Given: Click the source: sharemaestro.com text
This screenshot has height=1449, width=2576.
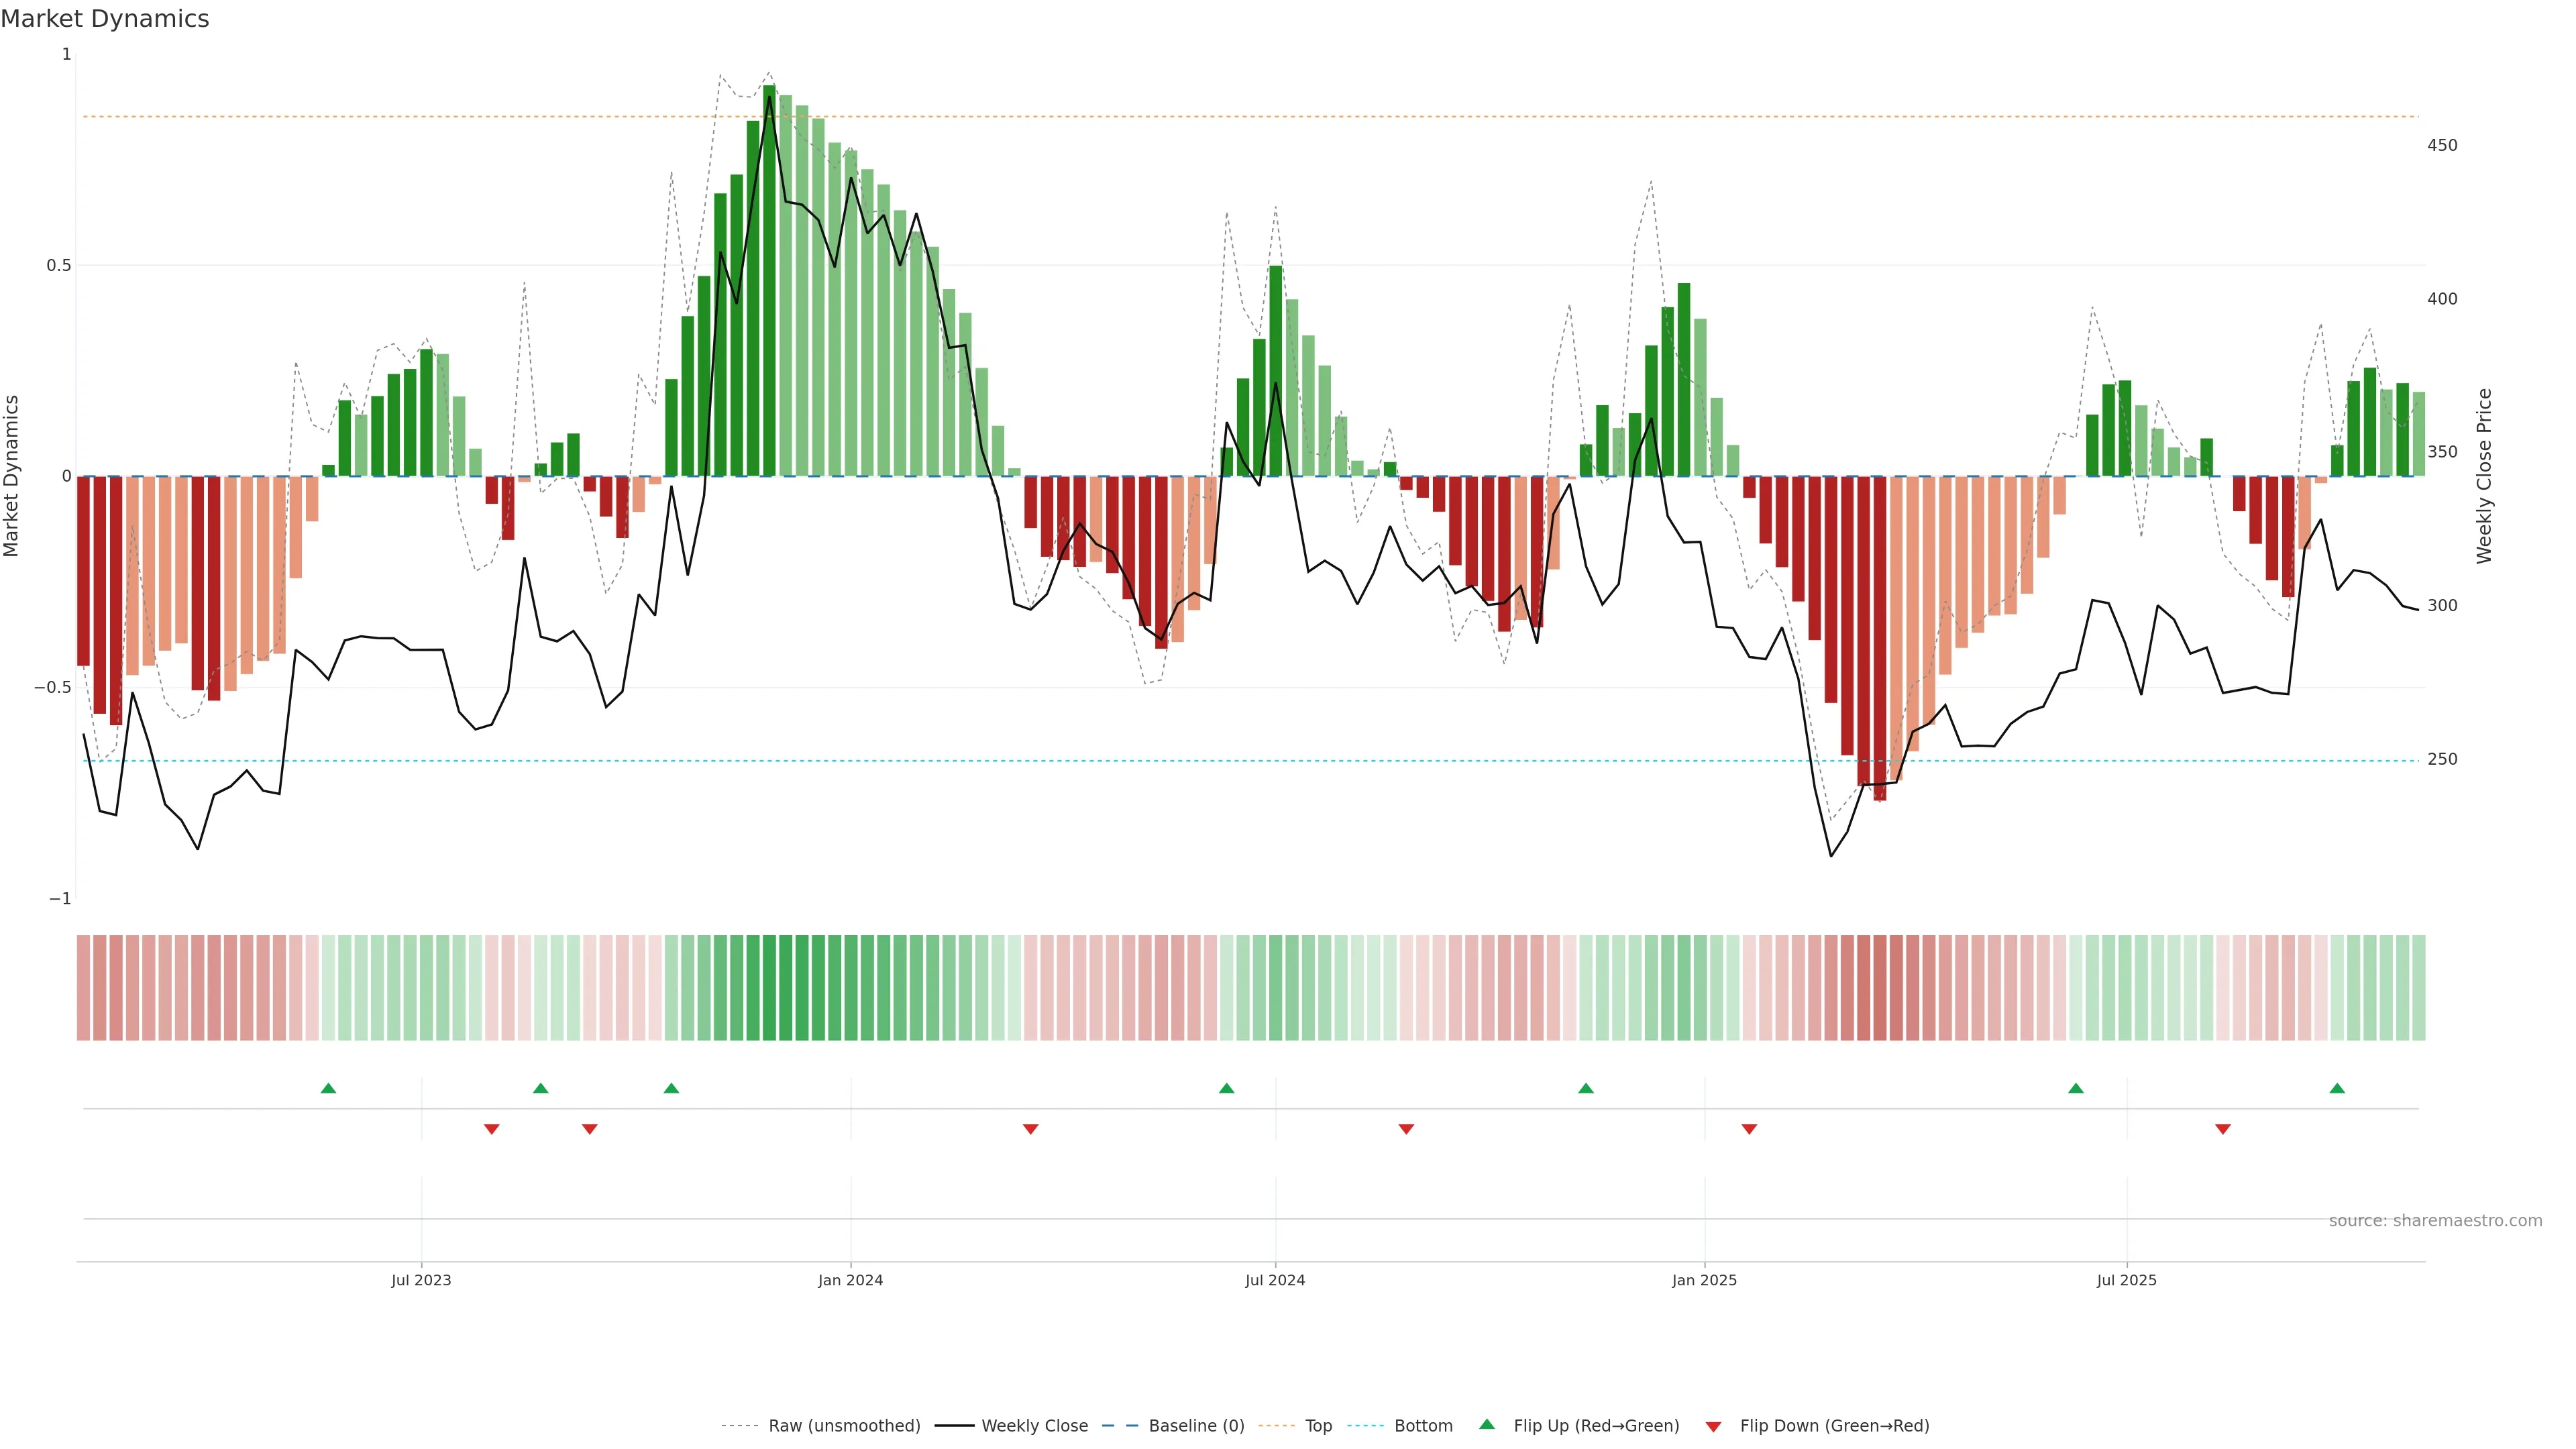Looking at the screenshot, I should (x=2435, y=1221).
